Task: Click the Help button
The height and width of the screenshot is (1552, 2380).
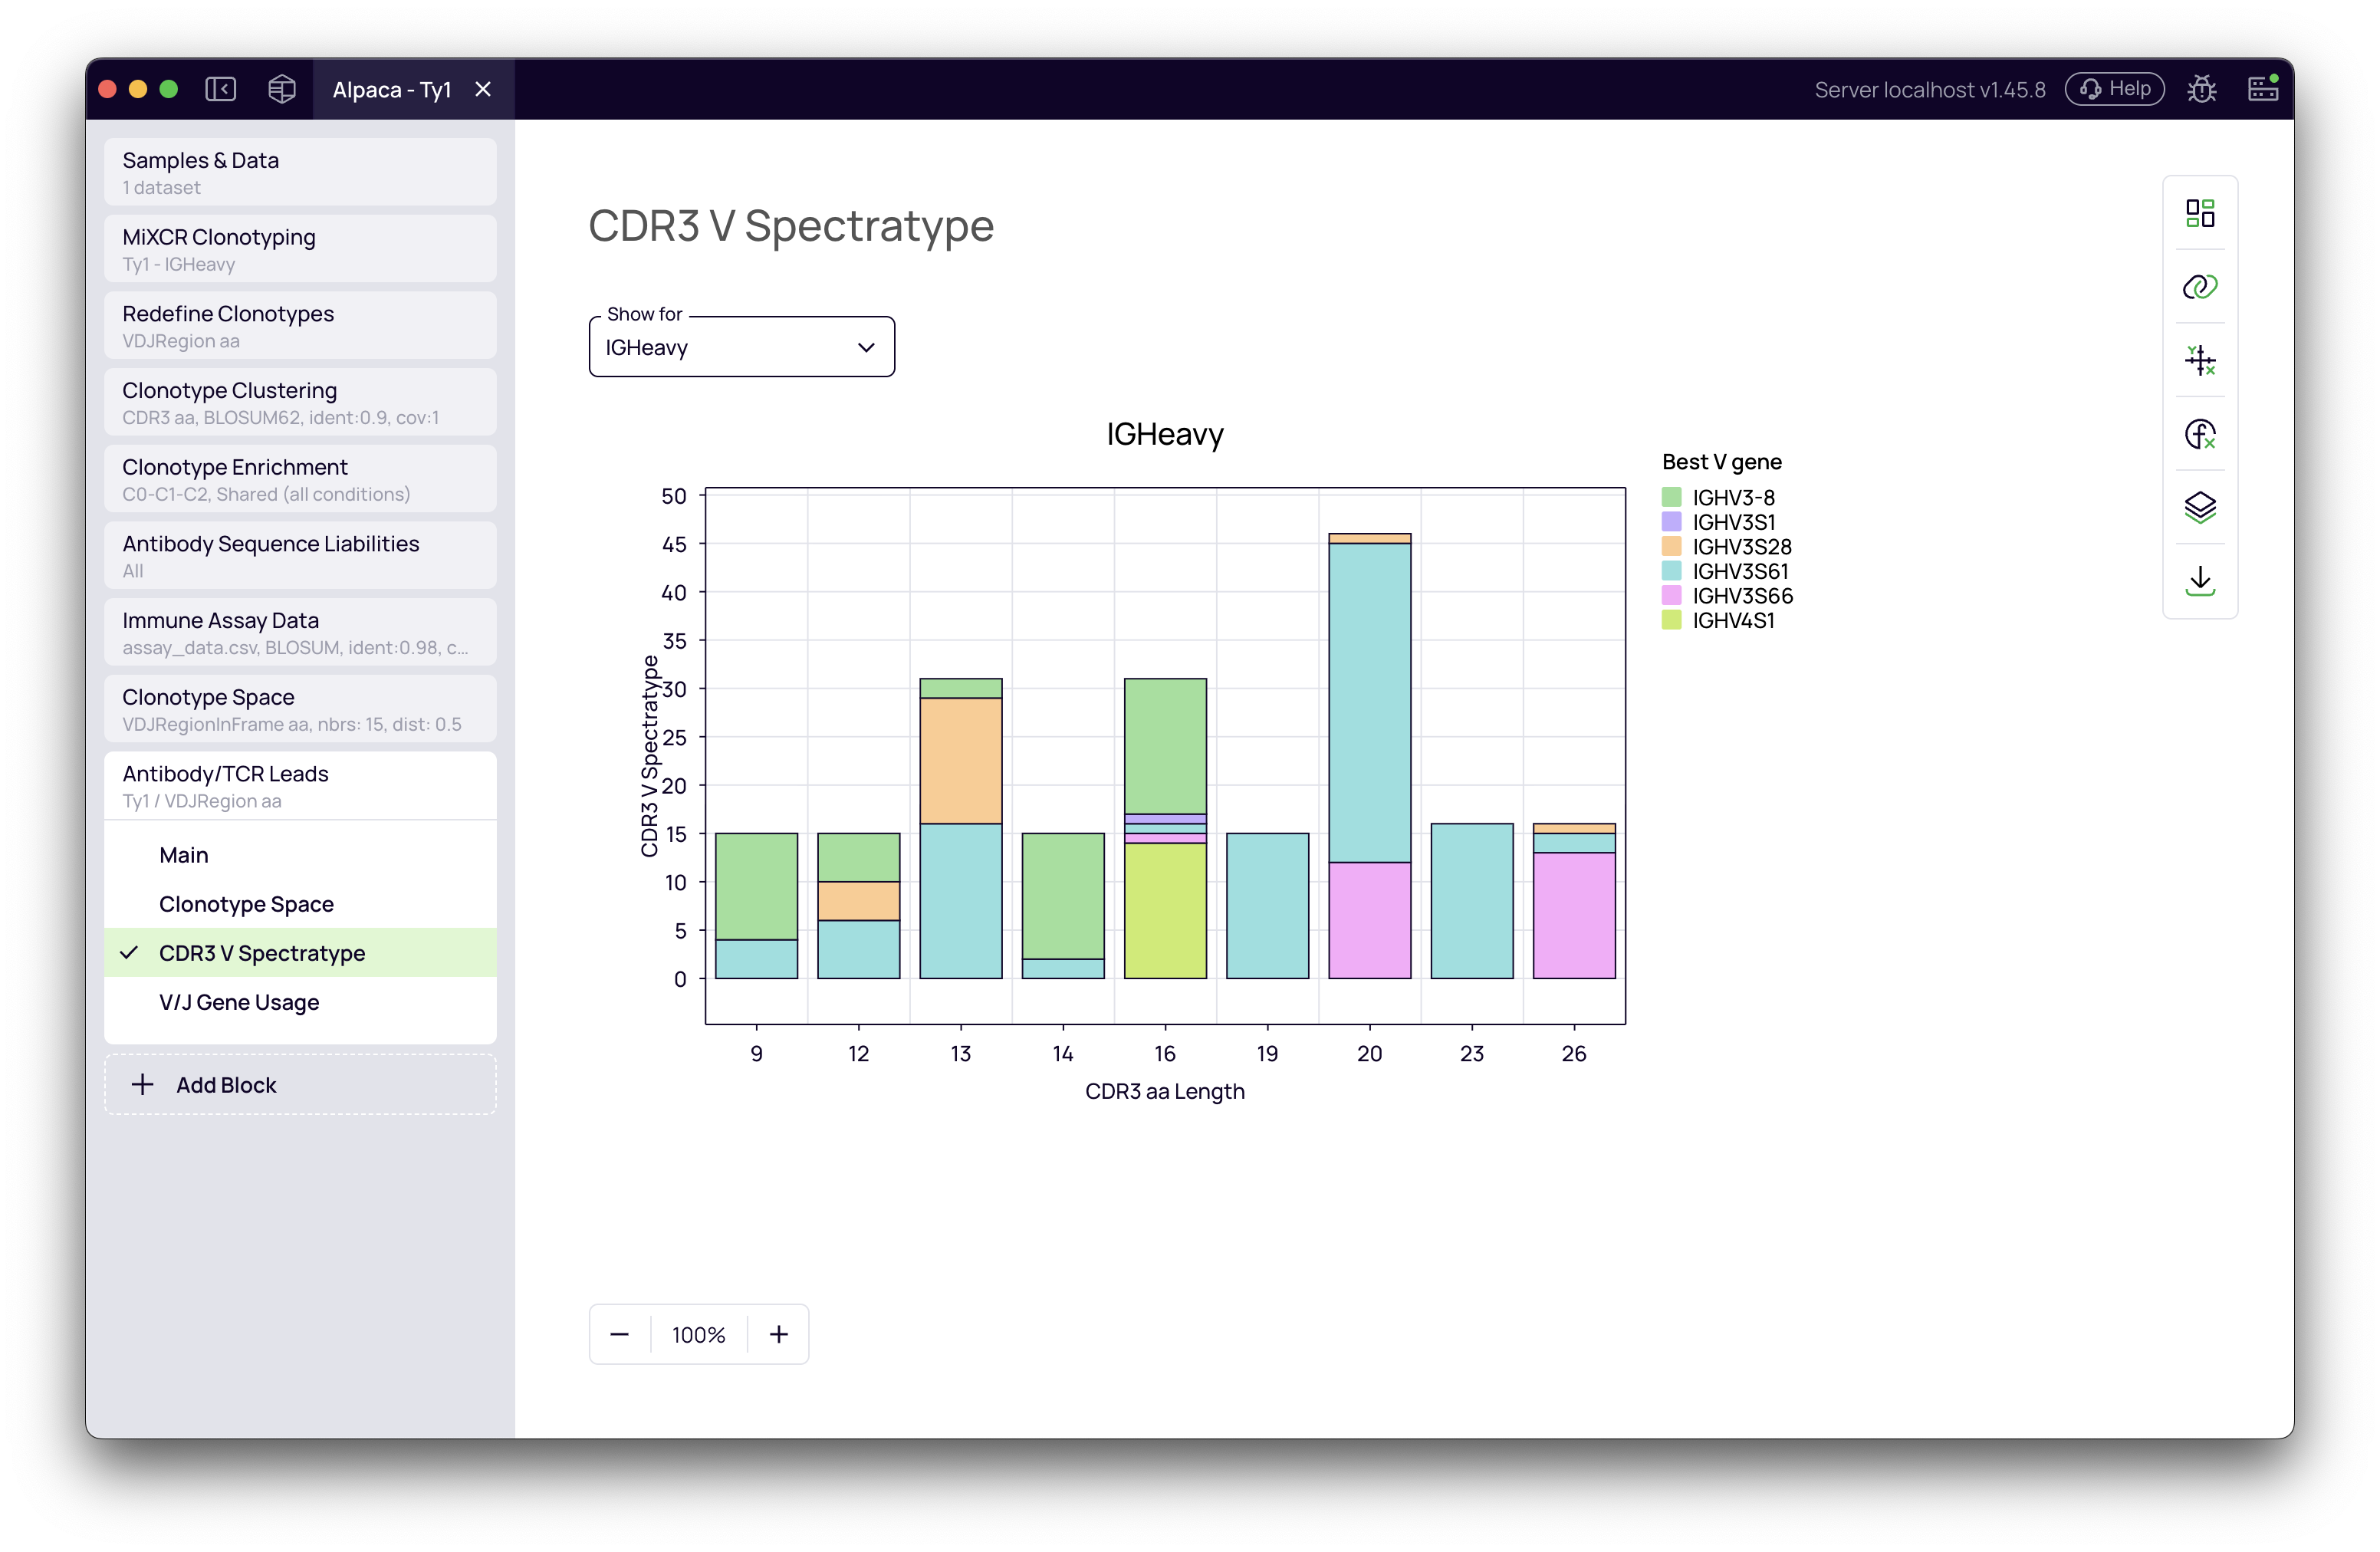Action: pos(2114,89)
